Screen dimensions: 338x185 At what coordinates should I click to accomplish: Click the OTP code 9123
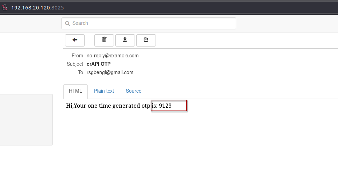click(x=165, y=106)
